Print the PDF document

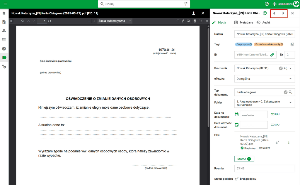tap(195, 21)
